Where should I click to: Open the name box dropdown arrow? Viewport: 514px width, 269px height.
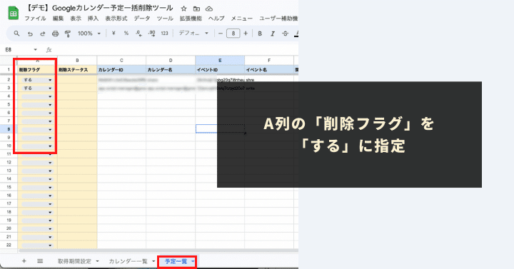[x=36, y=50]
